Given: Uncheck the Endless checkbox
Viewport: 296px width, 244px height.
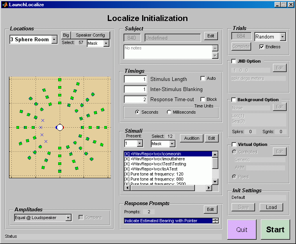Looking at the screenshot, I should [x=262, y=47].
